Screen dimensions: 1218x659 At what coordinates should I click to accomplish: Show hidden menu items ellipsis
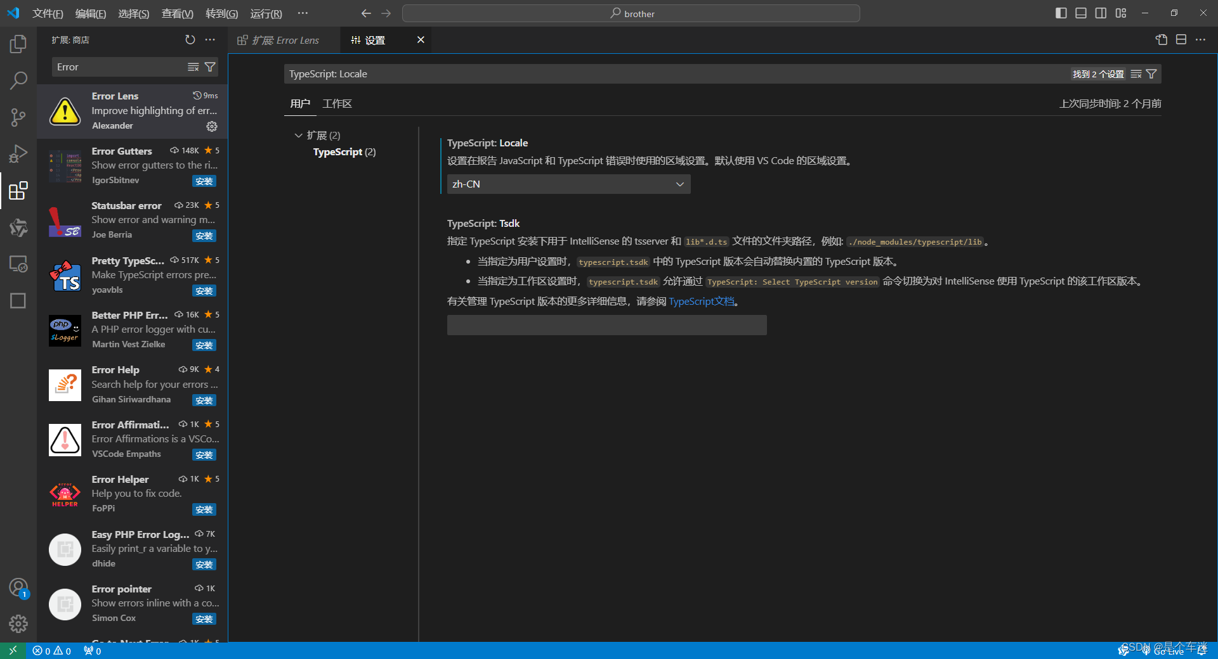point(303,13)
